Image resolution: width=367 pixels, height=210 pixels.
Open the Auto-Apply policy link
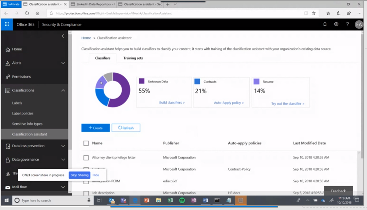click(229, 103)
